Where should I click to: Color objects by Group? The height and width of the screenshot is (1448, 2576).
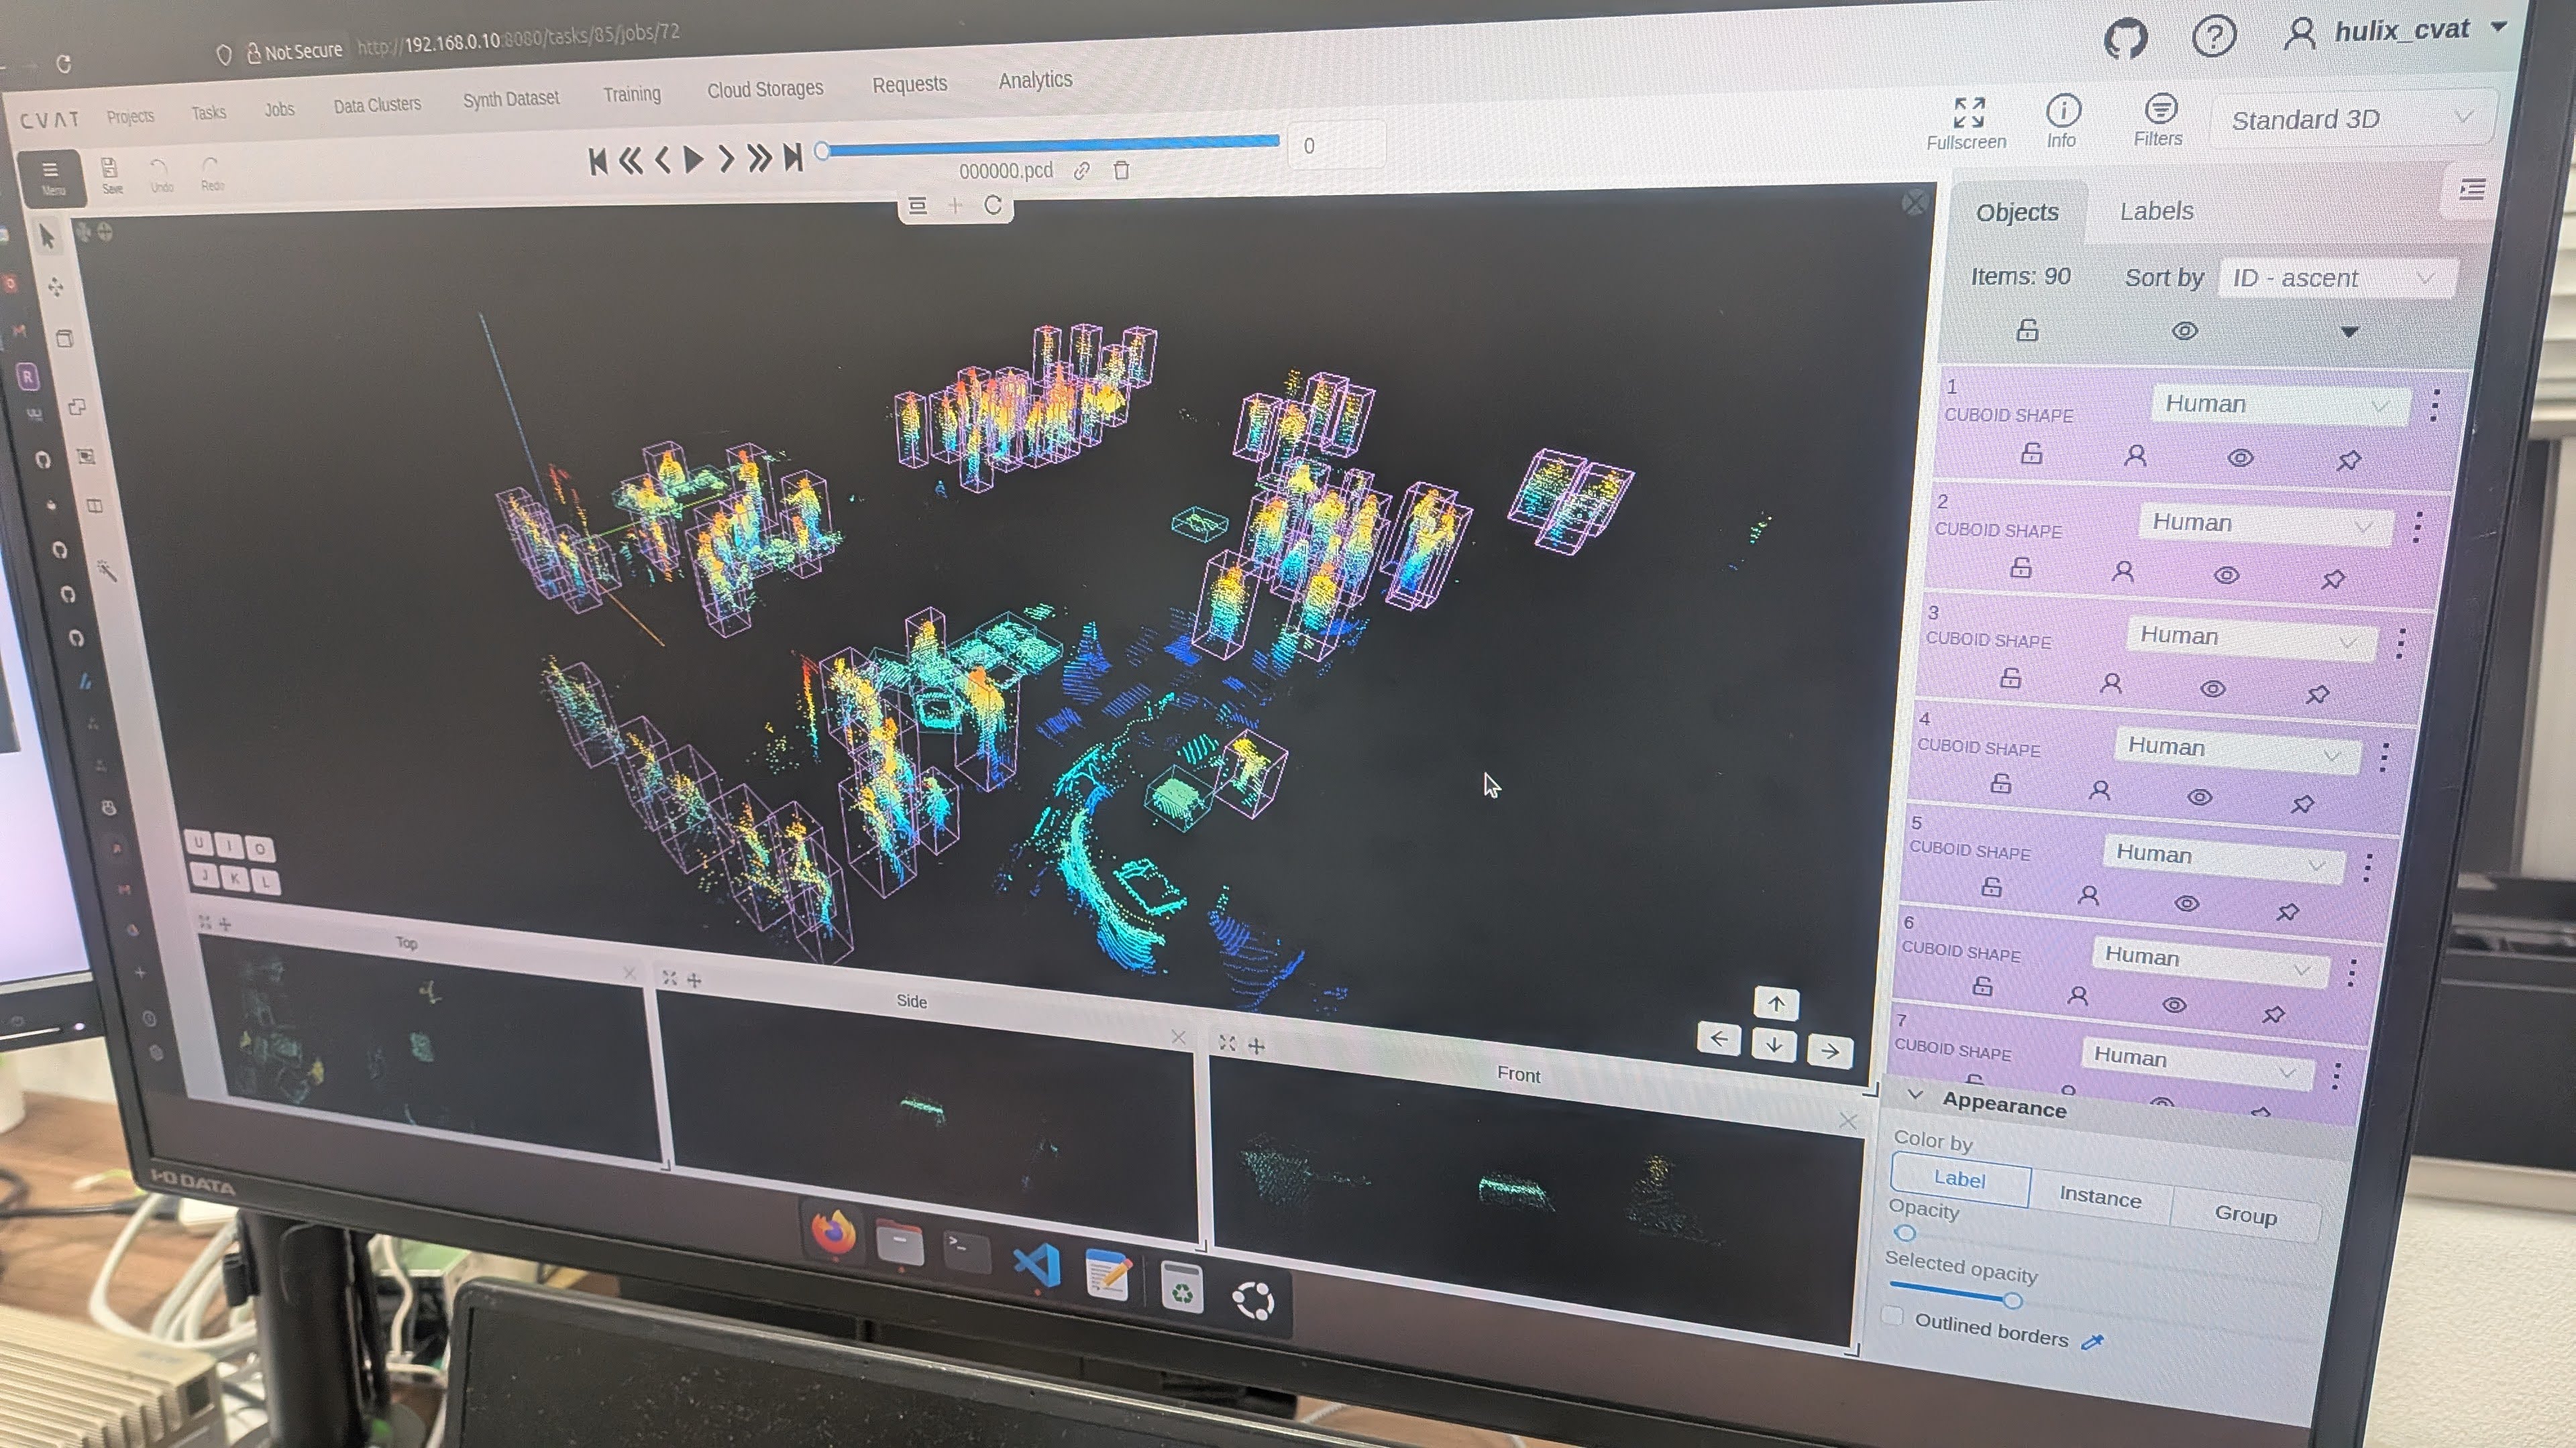tap(2245, 1215)
